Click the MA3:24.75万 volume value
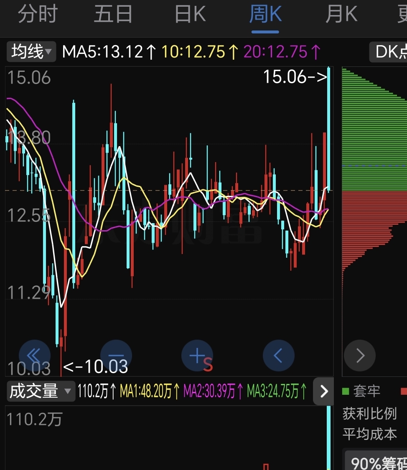 tap(277, 391)
